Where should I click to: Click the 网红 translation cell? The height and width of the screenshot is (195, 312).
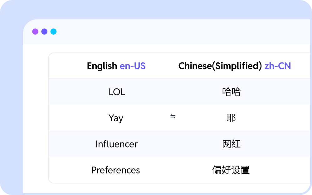[x=231, y=144]
